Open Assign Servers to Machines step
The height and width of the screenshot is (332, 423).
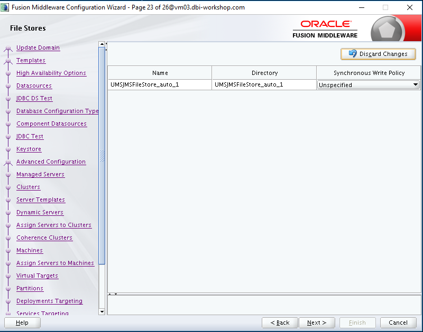56,263
